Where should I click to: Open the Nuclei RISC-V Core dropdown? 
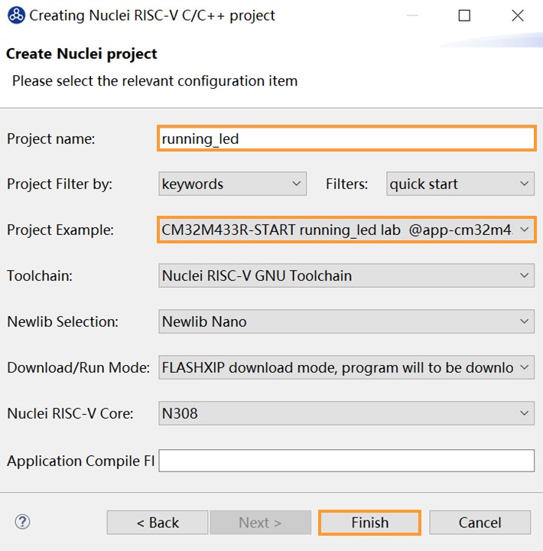tap(346, 413)
